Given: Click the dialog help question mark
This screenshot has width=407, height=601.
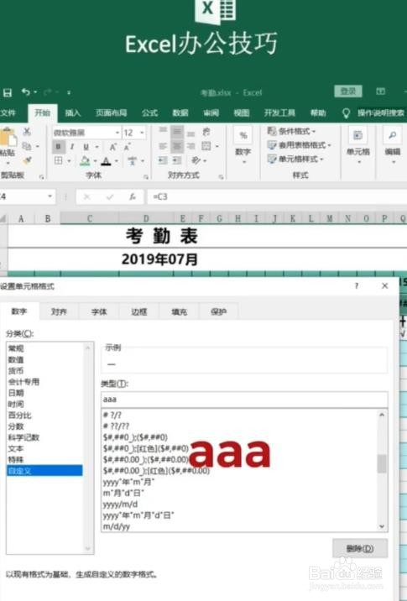Looking at the screenshot, I should 357,286.
